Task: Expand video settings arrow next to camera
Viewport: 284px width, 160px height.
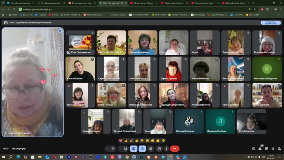Action: pos(120,149)
